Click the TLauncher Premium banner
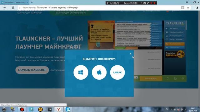This screenshot has height=112, width=200. 175,54
